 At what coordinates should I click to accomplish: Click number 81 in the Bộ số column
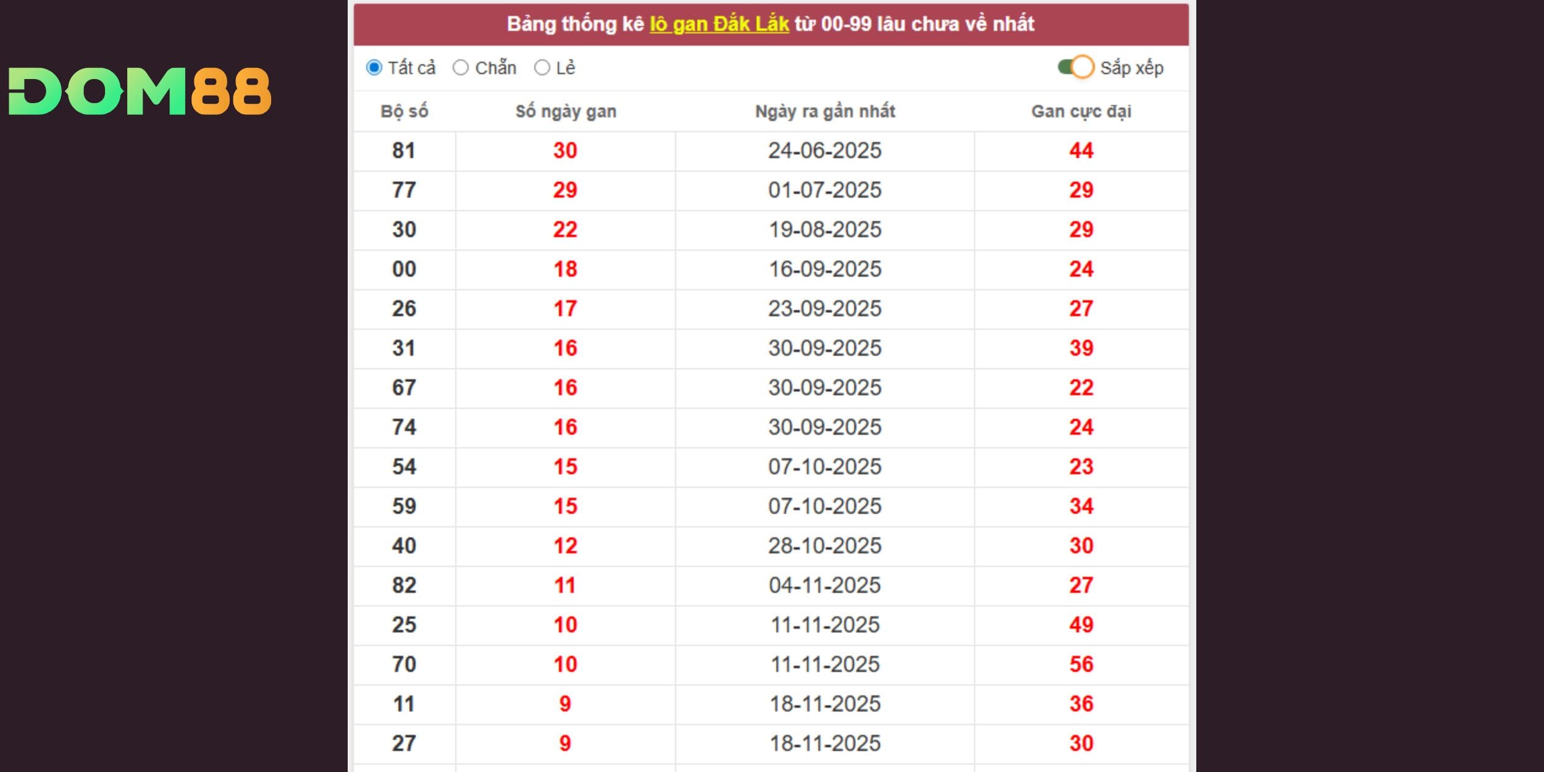tap(404, 151)
